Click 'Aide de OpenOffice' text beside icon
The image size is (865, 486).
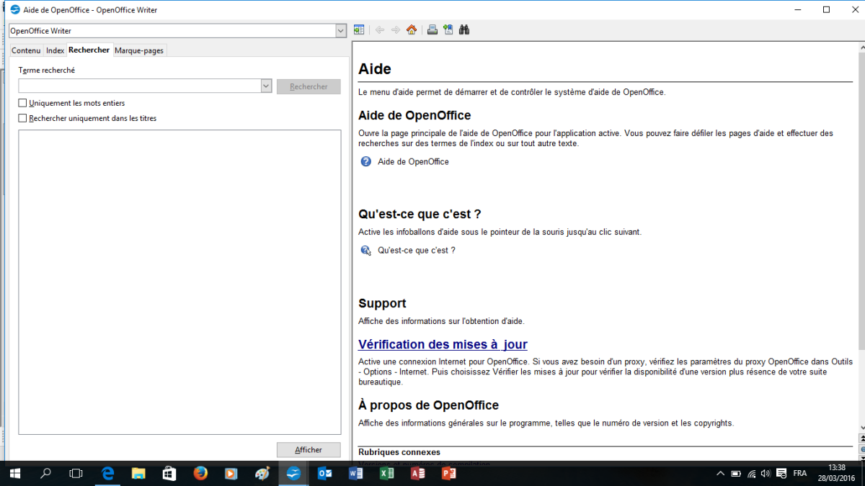[x=413, y=161]
